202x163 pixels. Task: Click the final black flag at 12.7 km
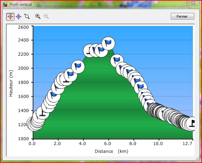click(x=192, y=123)
